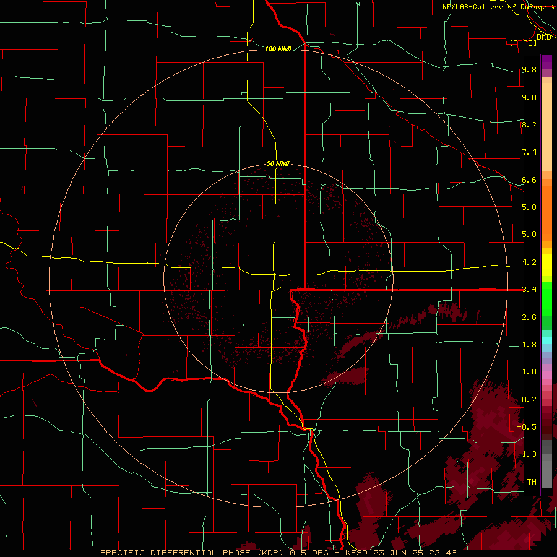This screenshot has width=557, height=557.
Task: Click the TH threshold label on the scale
Action: pos(532,481)
